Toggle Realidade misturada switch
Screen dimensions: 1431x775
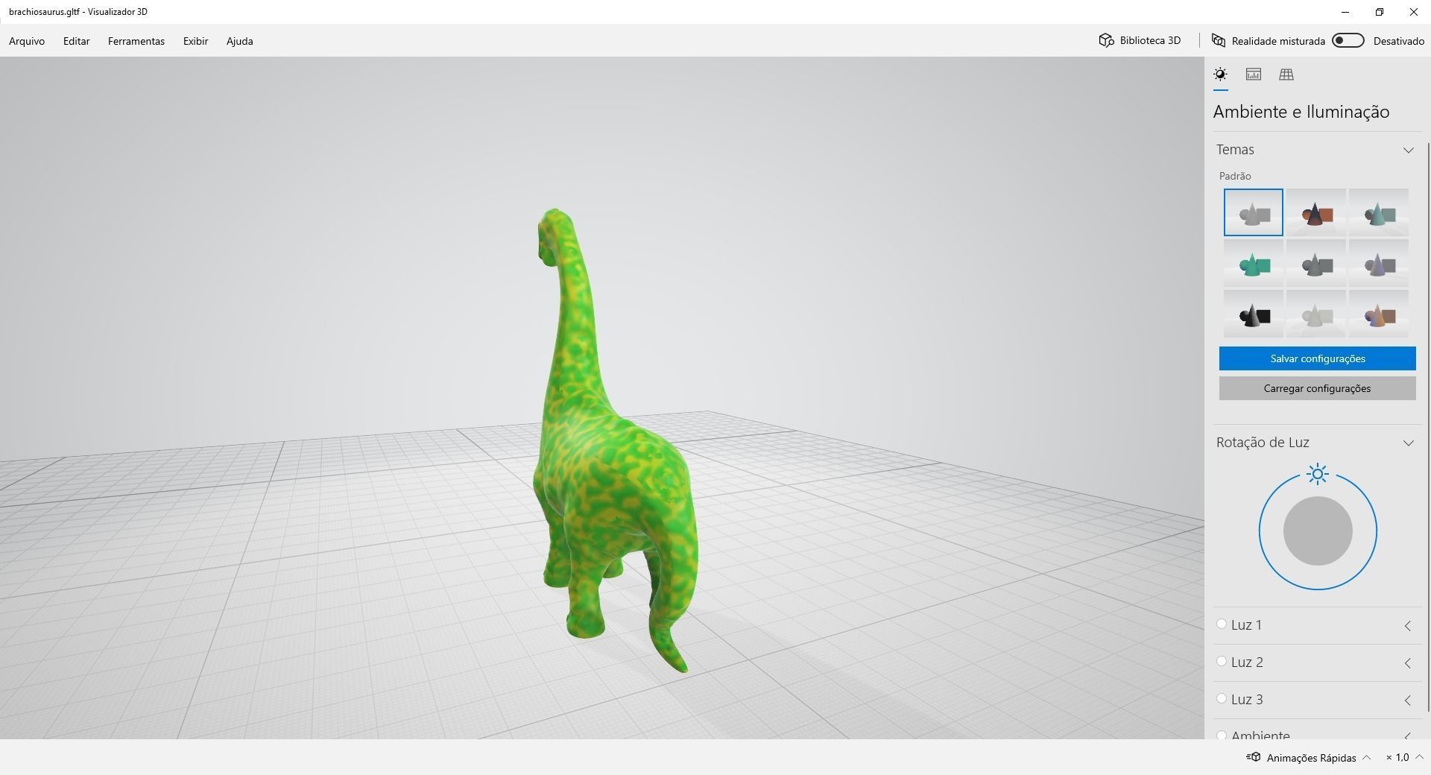(1348, 40)
